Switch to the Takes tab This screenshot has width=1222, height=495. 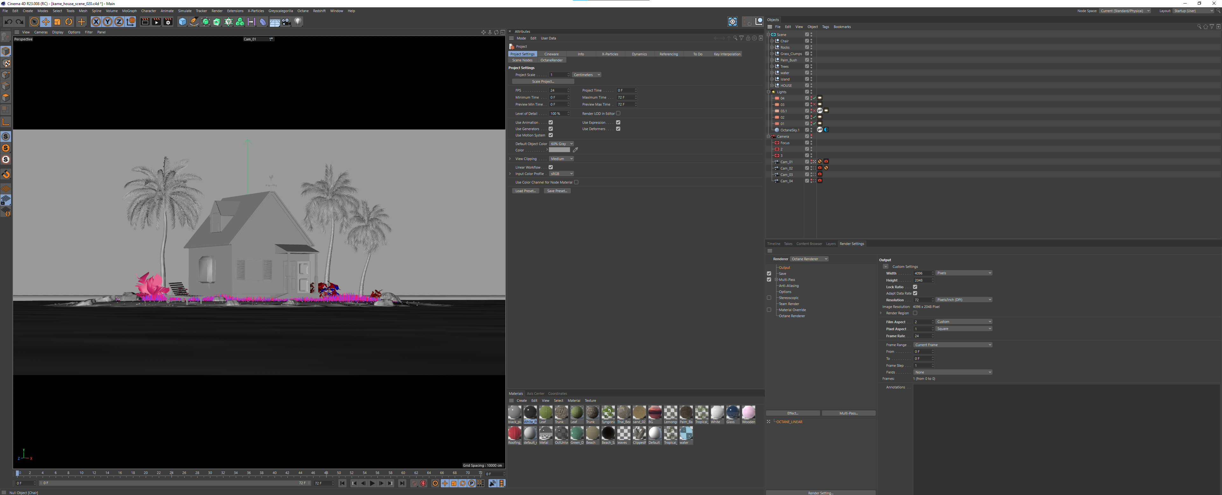click(788, 244)
